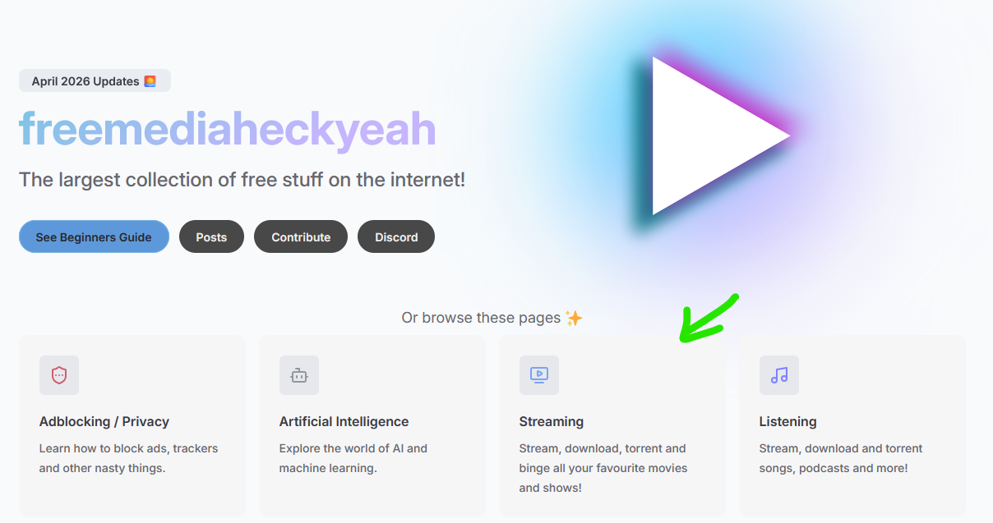This screenshot has height=523, width=993.
Task: Click the sparkles emoji beside browse text
Action: click(574, 318)
